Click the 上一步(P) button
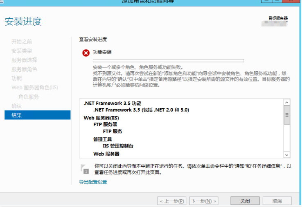The height and width of the screenshot is (207, 302). pyautogui.click(x=171, y=201)
